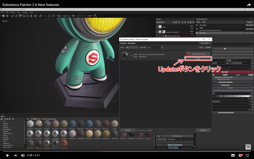This screenshot has height=159, width=254.
Task: Open the Wood american cherry replacement selector
Action: [x=198, y=54]
